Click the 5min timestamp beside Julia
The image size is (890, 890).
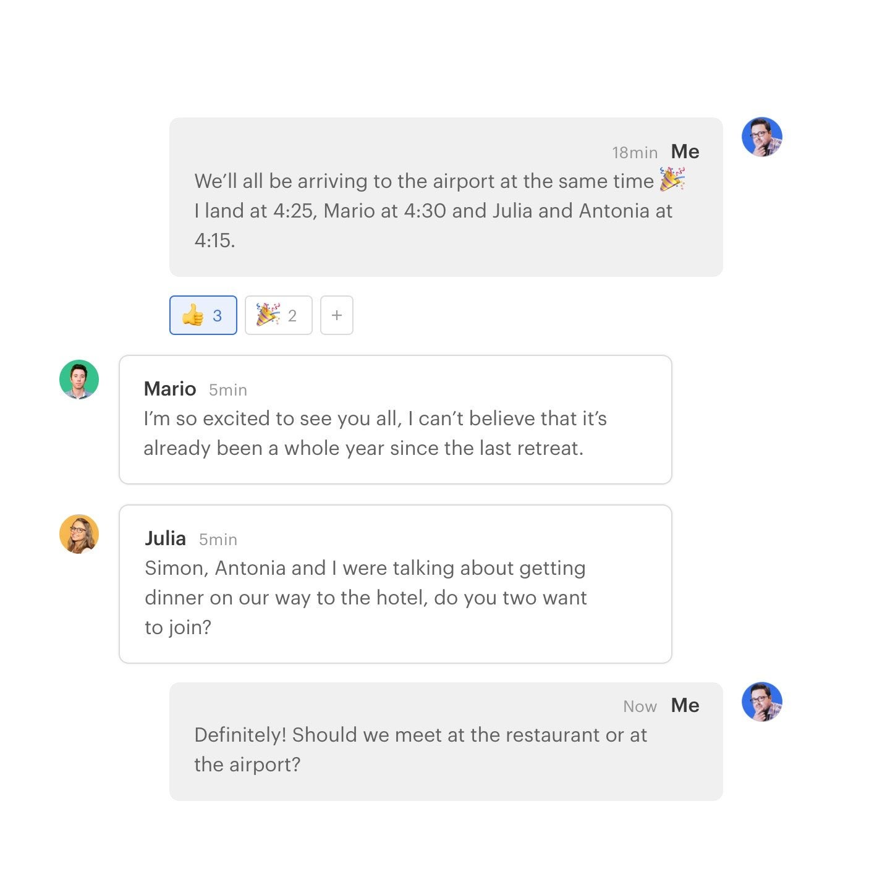click(x=218, y=539)
